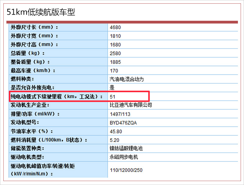244x185 pixels.
Task: Select the length value 4680
Action: [115, 27]
